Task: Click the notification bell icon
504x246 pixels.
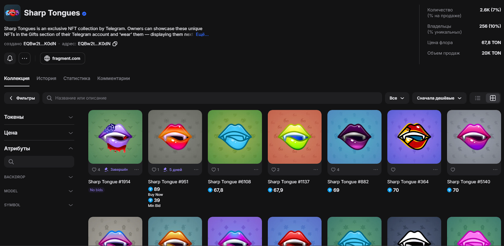Action: tap(10, 59)
